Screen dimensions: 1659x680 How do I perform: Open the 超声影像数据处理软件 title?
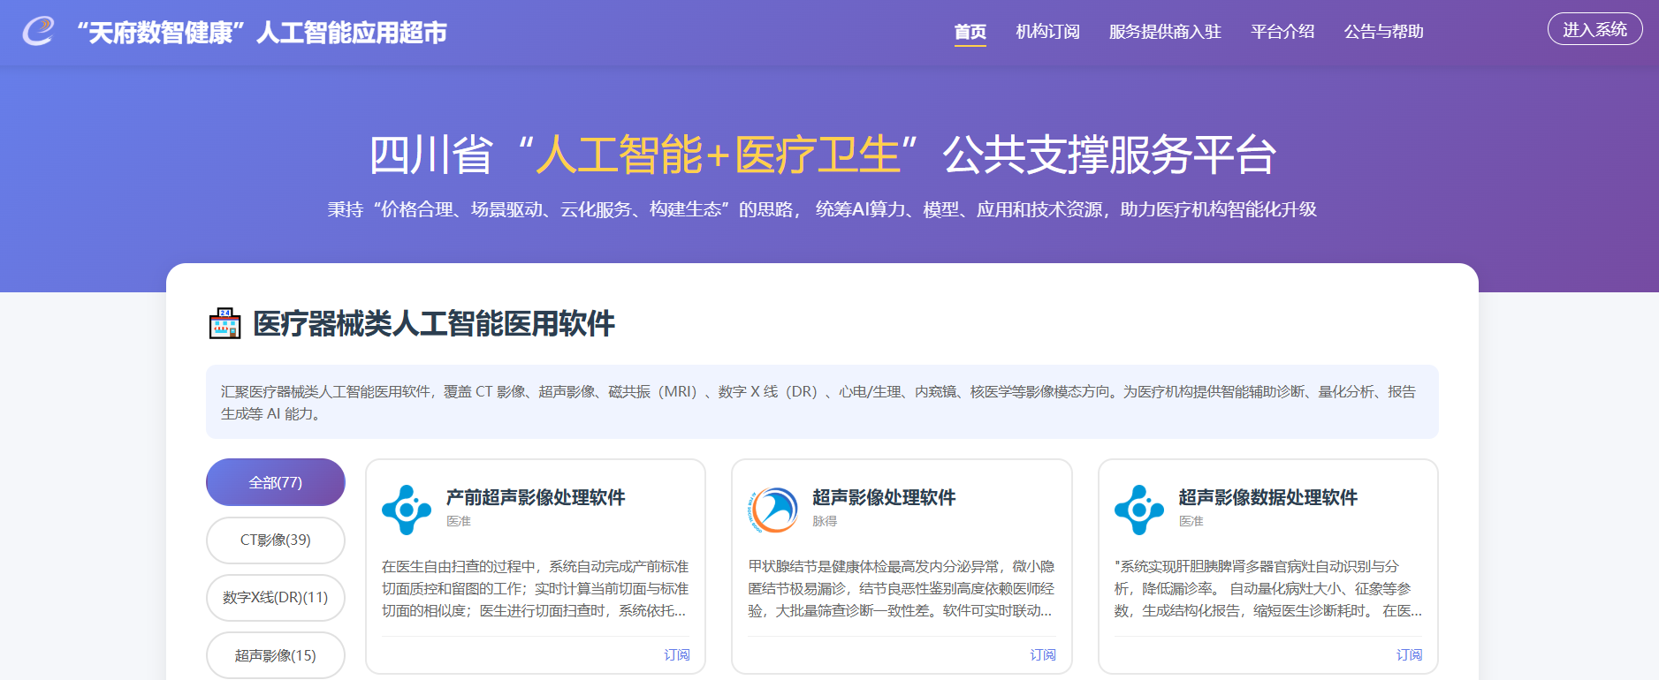pos(1268,497)
